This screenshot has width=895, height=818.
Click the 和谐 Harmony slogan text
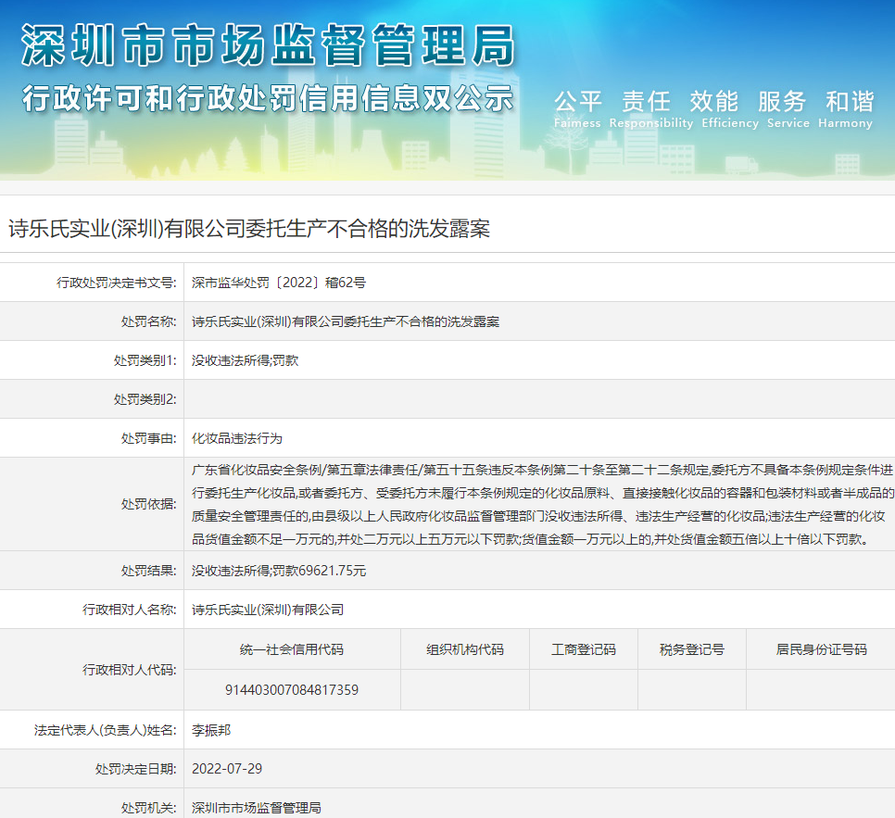pyautogui.click(x=849, y=102)
